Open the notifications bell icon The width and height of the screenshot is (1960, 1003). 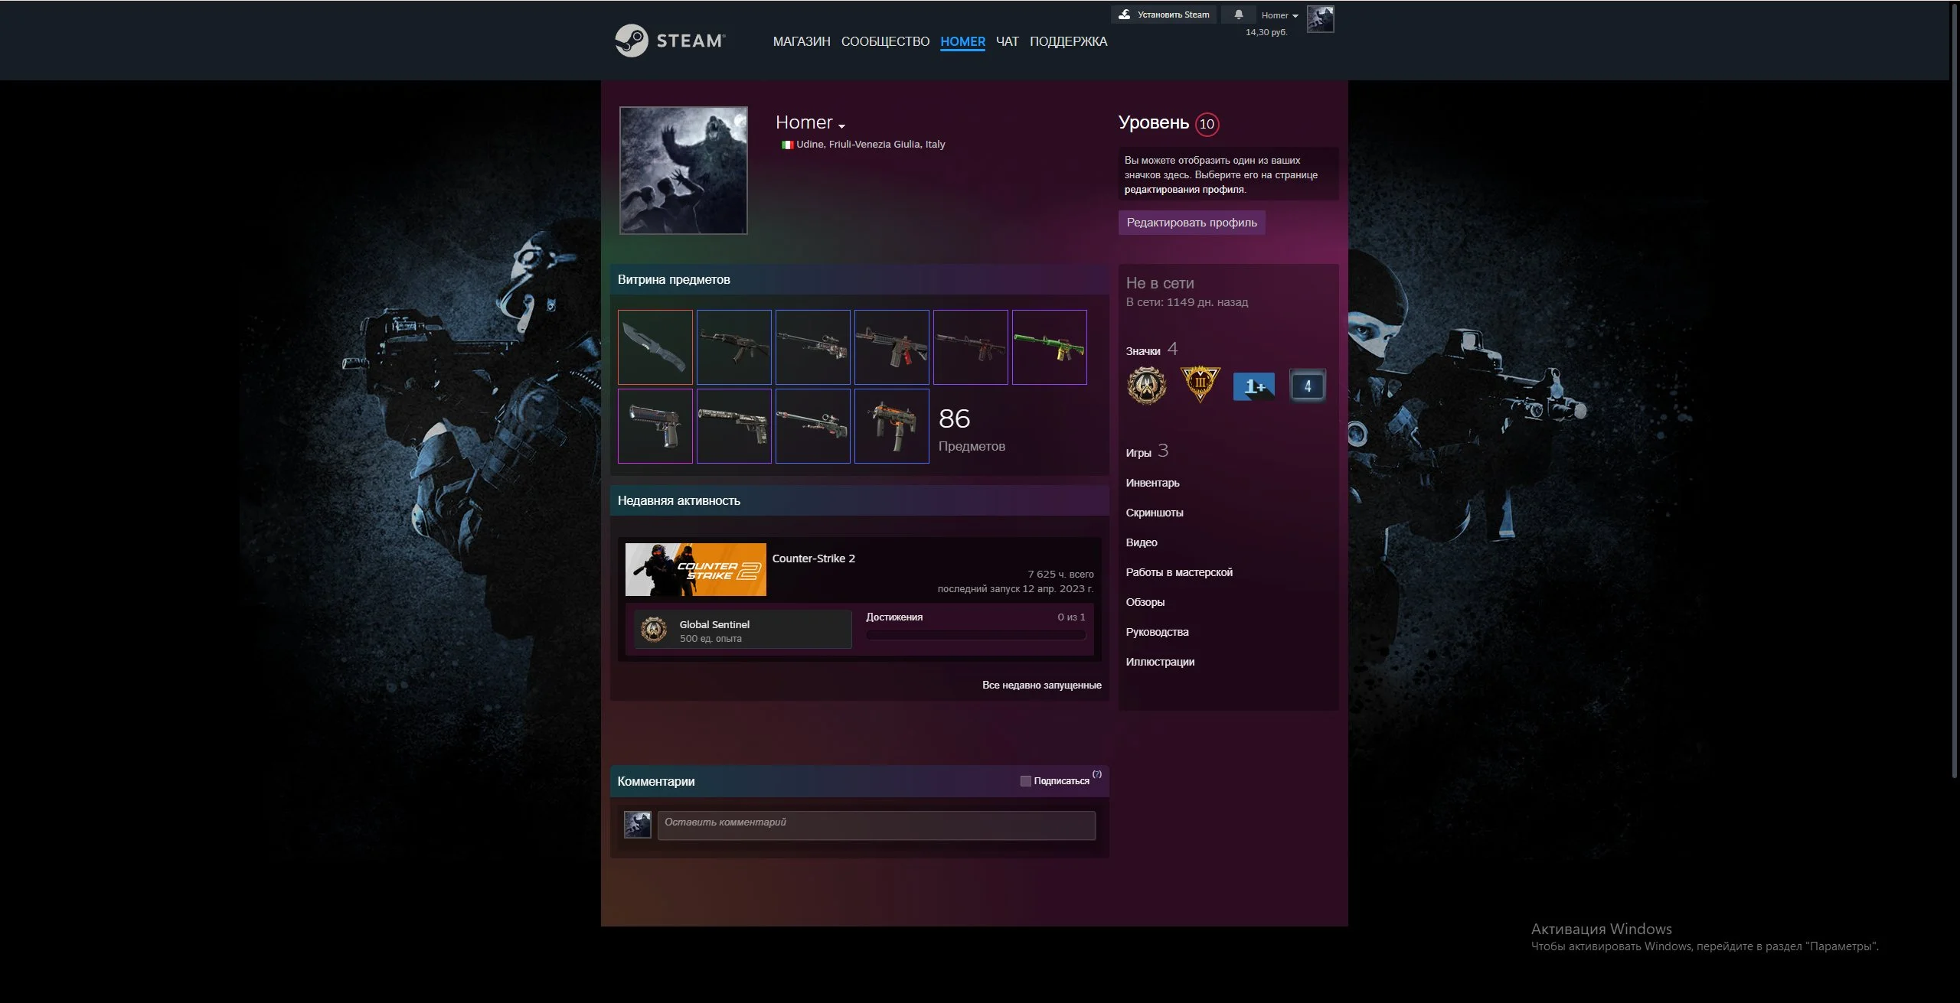point(1238,15)
